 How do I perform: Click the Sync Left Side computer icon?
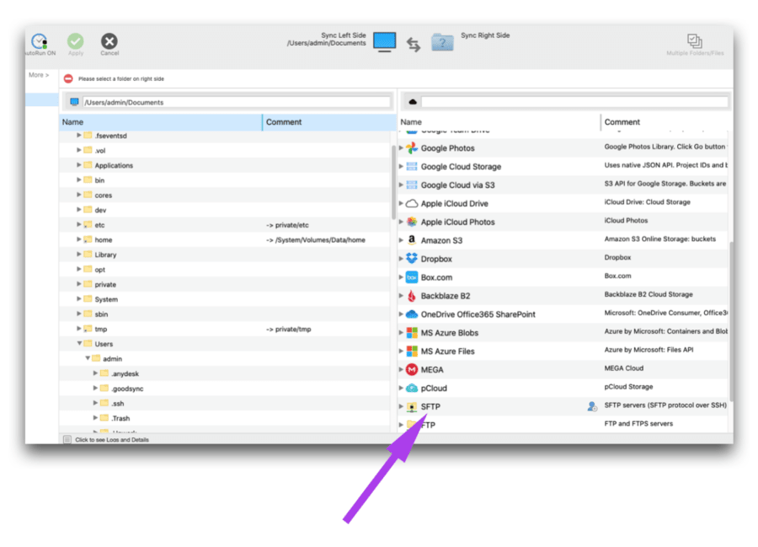(384, 40)
